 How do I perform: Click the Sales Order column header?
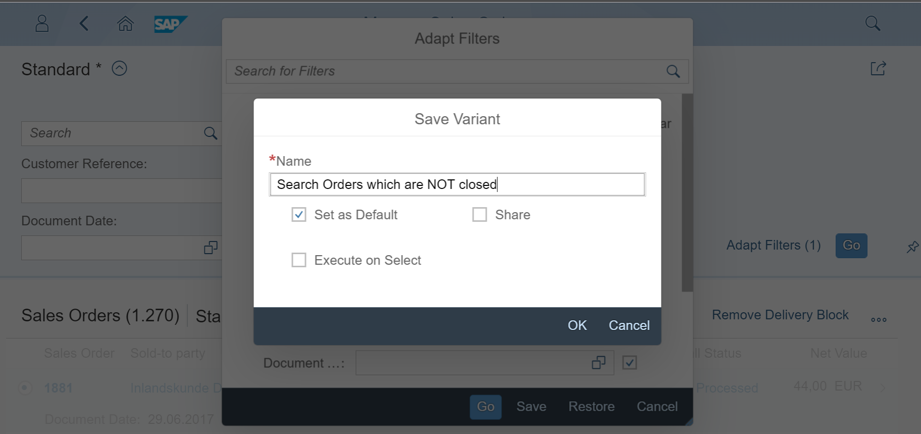(79, 353)
